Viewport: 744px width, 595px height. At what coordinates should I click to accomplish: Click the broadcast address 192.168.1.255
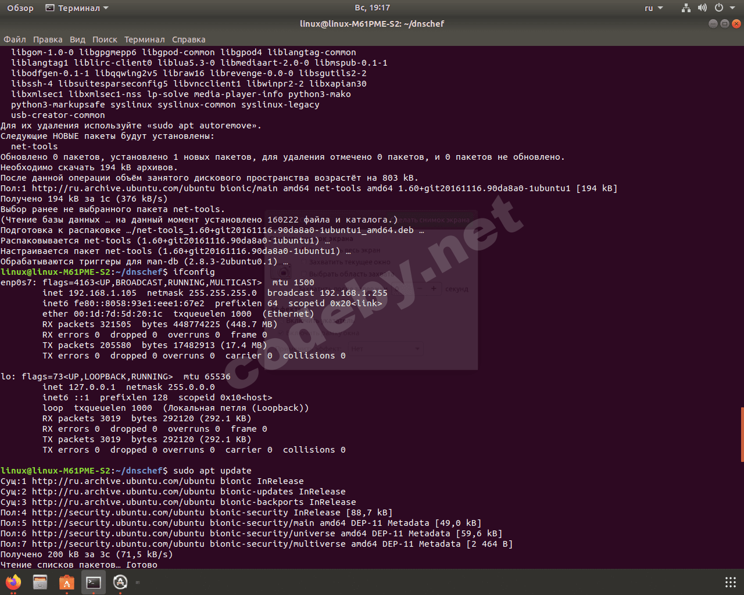353,293
